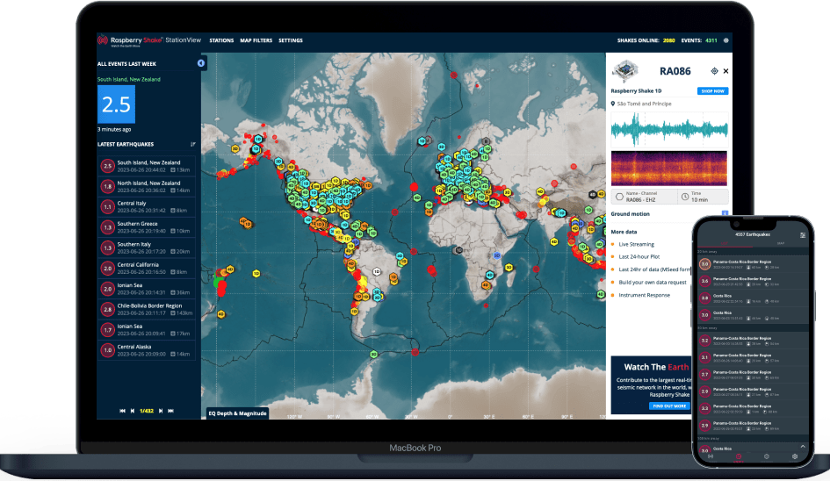
Task: Click the RA086 waveform plot
Action: click(x=669, y=129)
